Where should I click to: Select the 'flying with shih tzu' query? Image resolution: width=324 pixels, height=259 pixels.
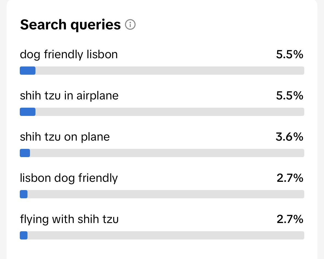tap(69, 219)
